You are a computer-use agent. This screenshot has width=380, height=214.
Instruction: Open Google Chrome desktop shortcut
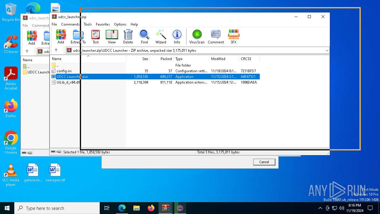point(11,142)
